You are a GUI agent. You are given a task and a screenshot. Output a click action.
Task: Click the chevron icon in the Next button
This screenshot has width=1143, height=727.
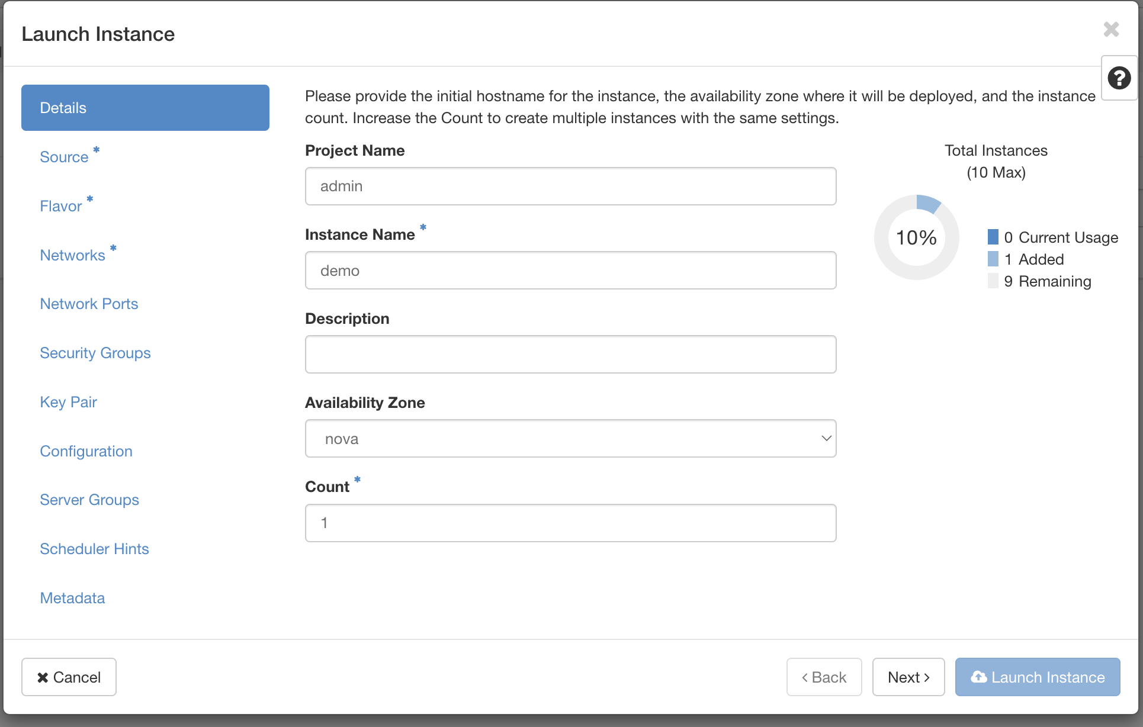[926, 677]
